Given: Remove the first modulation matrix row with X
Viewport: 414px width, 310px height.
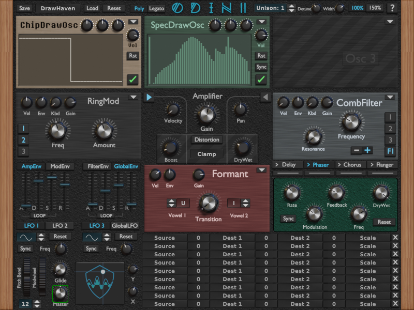Looking at the screenshot, I should [395, 238].
